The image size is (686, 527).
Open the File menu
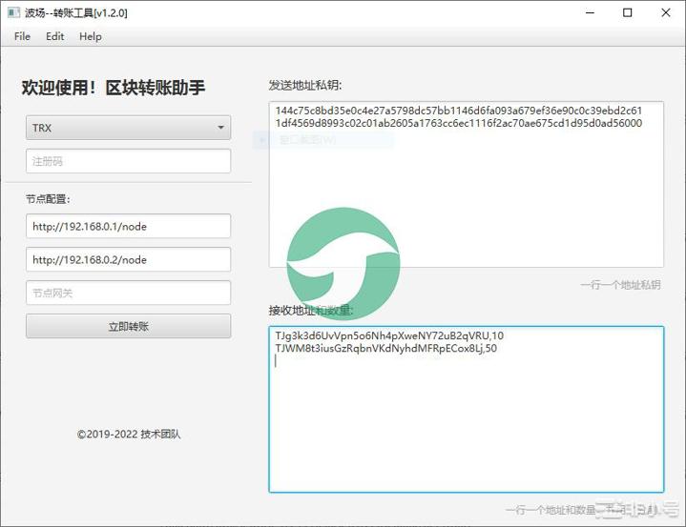(22, 36)
